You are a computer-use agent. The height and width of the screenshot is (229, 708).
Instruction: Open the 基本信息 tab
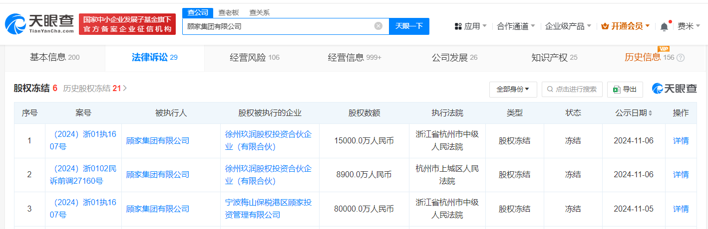click(55, 57)
